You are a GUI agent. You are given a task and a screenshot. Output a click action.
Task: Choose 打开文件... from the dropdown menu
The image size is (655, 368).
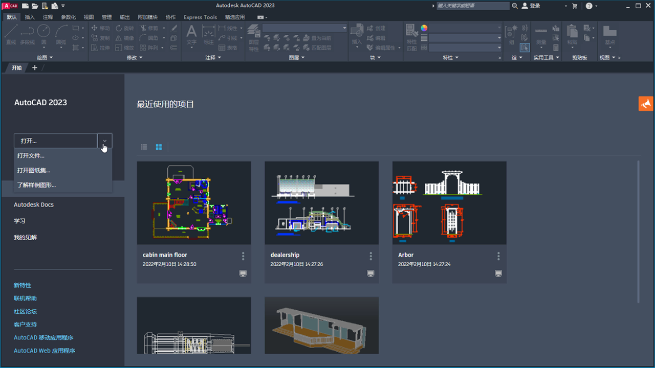coord(63,155)
